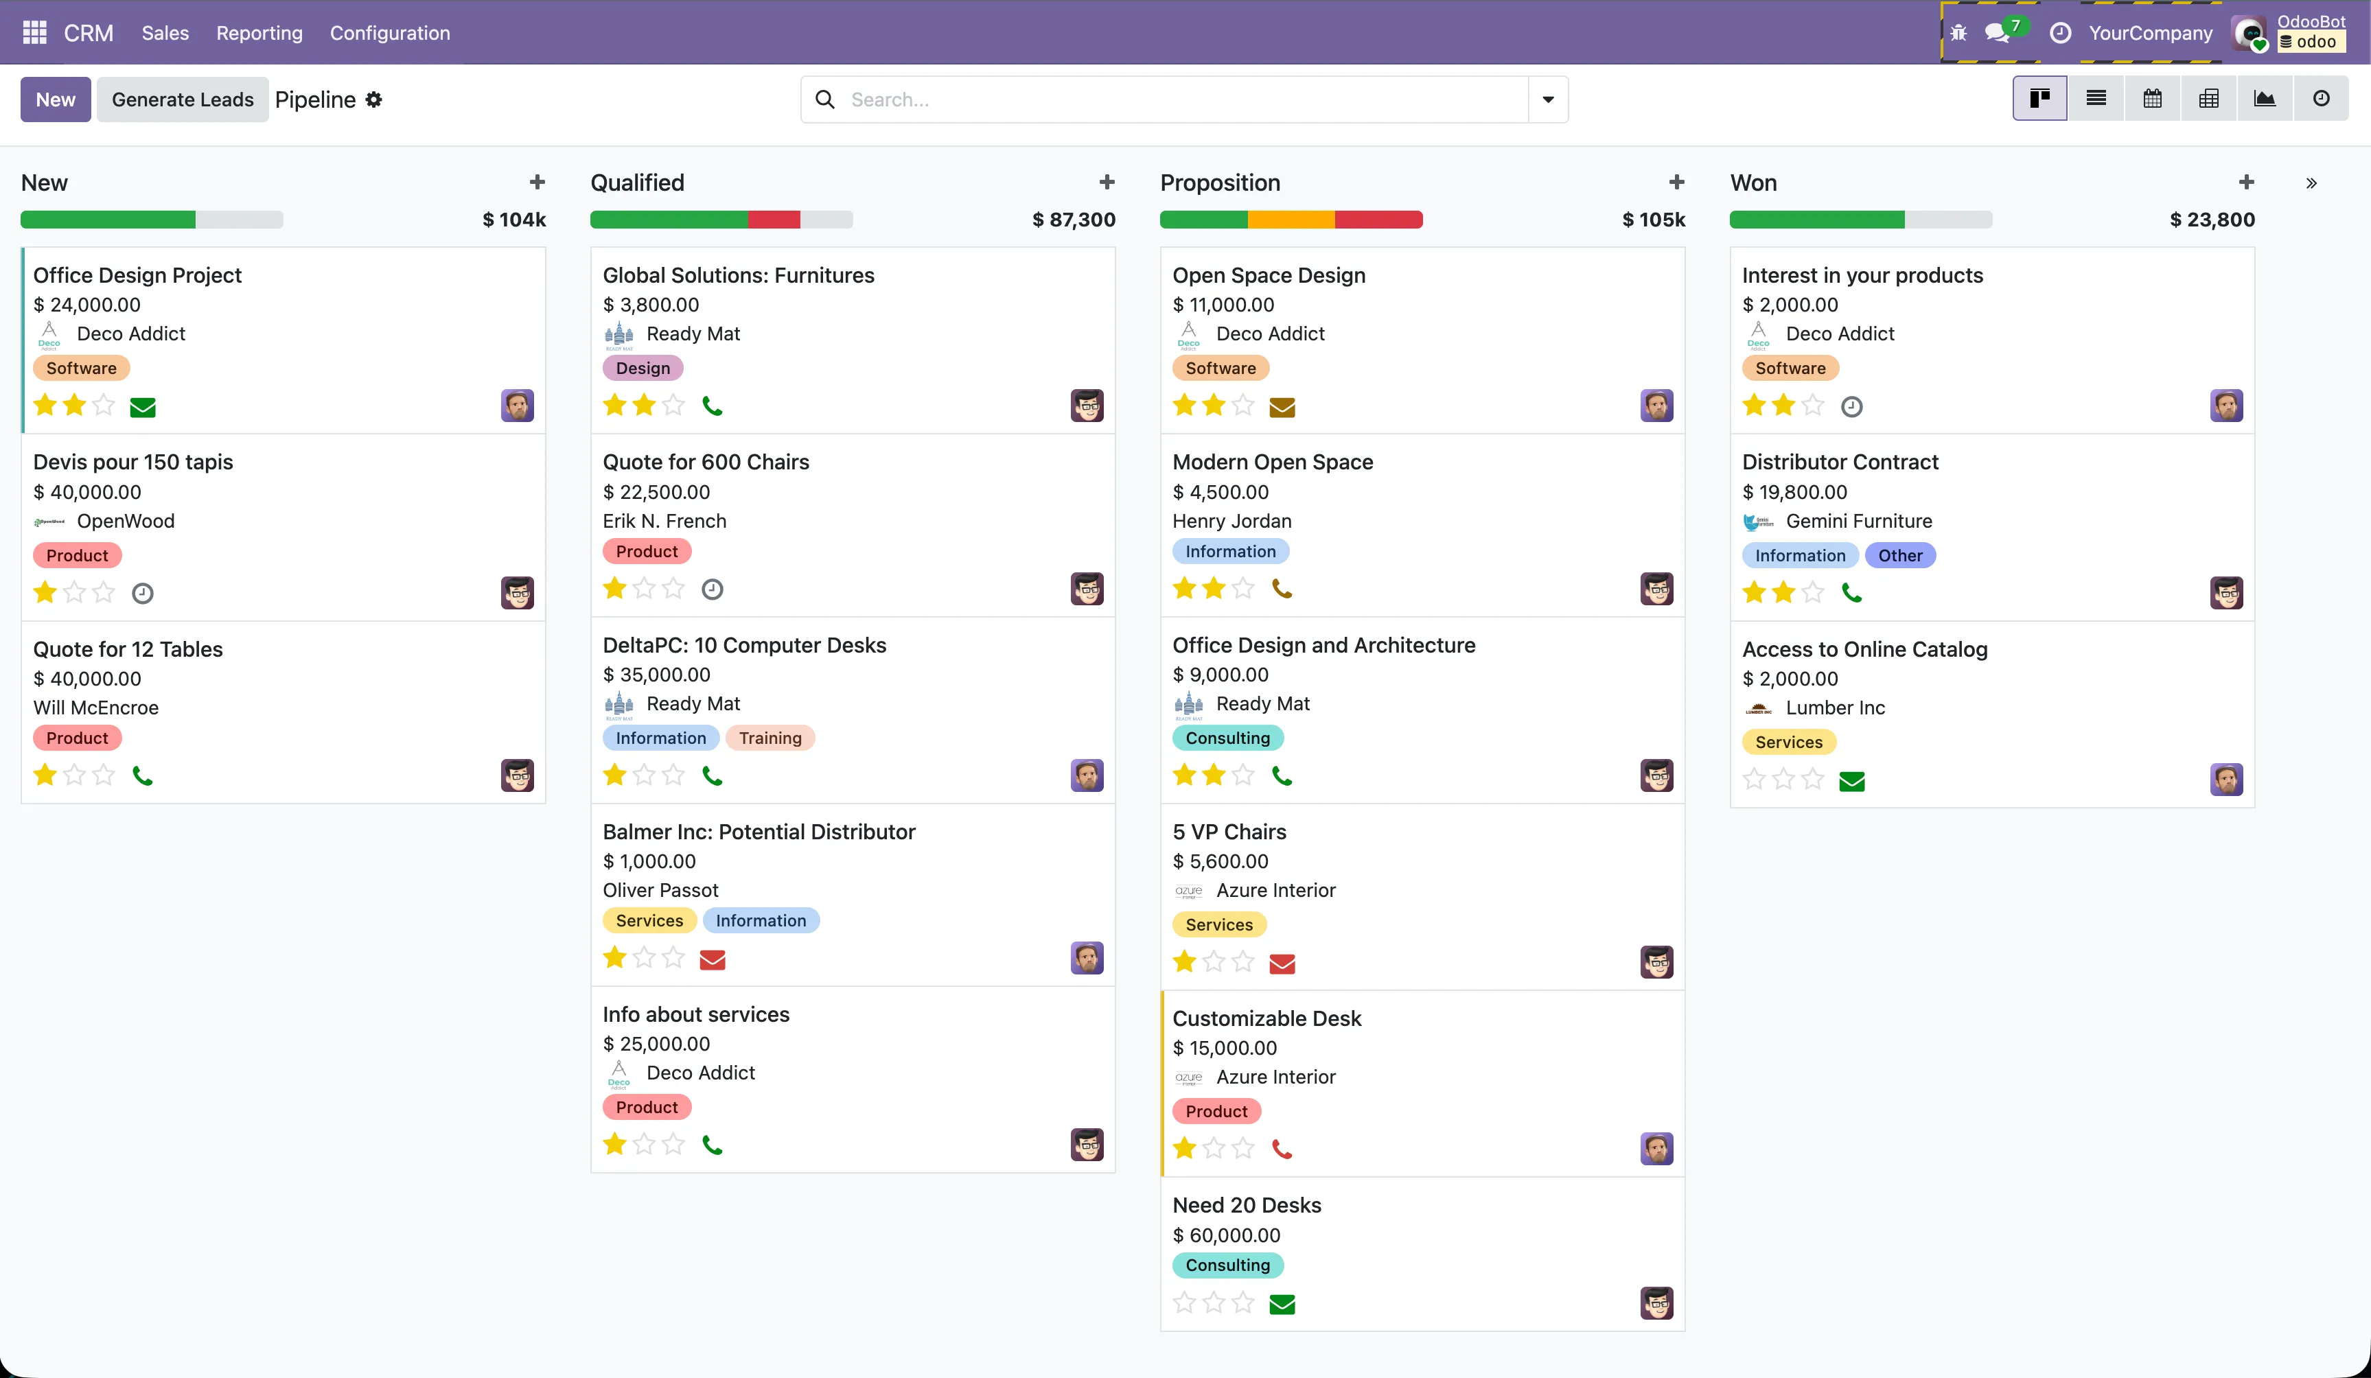Toggle first priority star on Office Design Project
The height and width of the screenshot is (1378, 2371).
44,406
